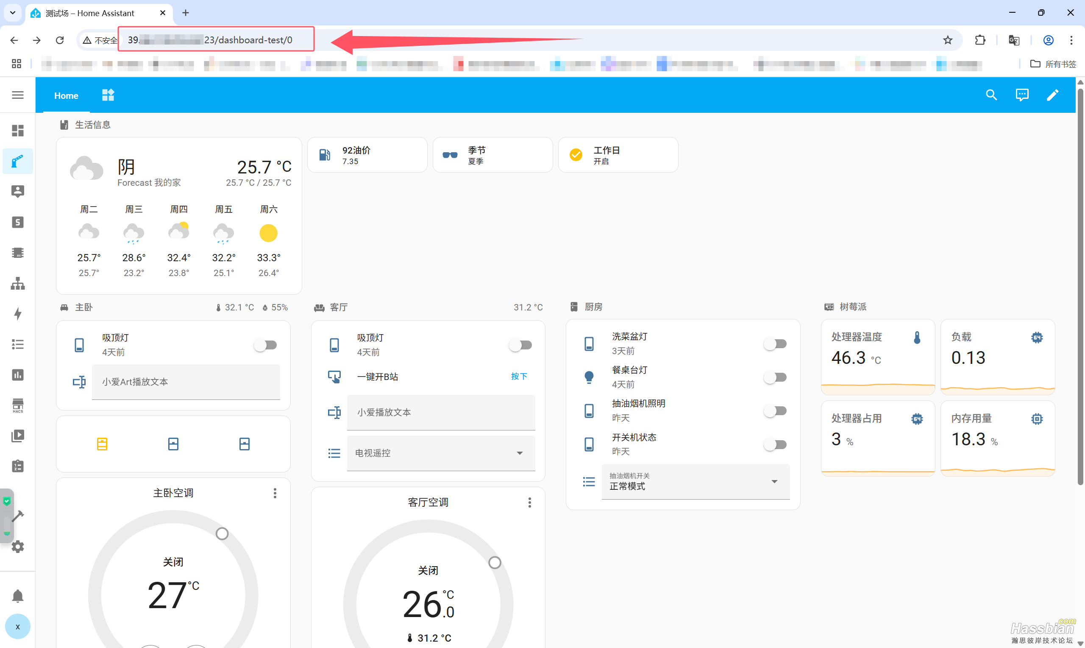Open the browser tab search chevron
Image resolution: width=1085 pixels, height=648 pixels.
click(13, 13)
